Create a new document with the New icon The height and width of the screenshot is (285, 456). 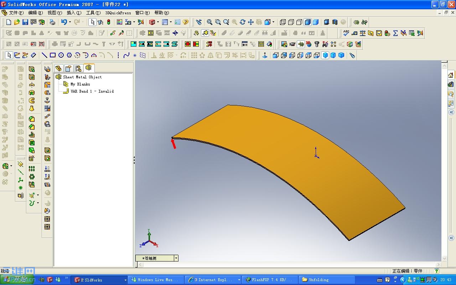coord(9,22)
